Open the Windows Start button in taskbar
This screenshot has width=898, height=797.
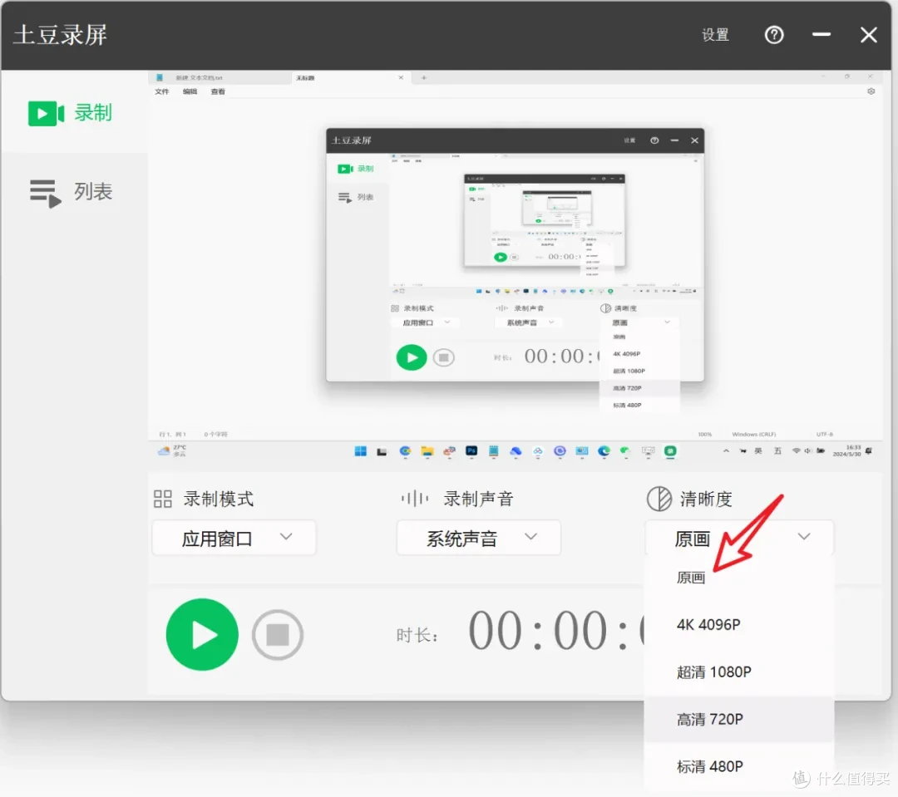tap(360, 451)
